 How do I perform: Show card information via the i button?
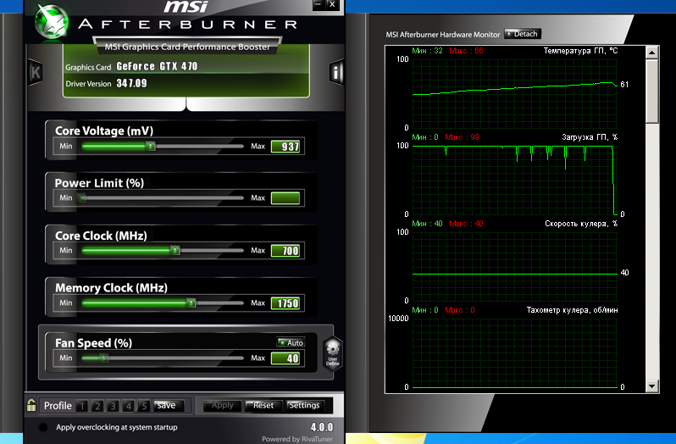click(x=336, y=72)
